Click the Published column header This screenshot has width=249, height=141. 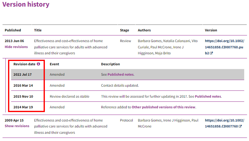pos(13,30)
